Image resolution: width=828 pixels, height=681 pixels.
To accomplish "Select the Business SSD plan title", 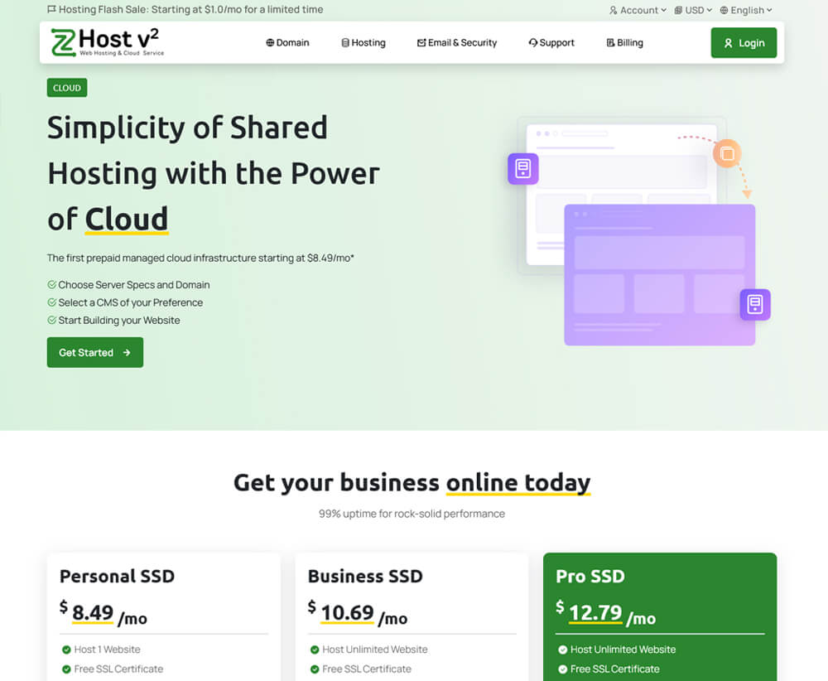I will tap(365, 577).
